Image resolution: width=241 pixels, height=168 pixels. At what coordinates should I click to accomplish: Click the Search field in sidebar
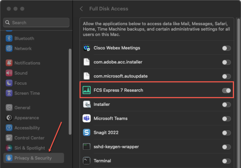(x=36, y=23)
